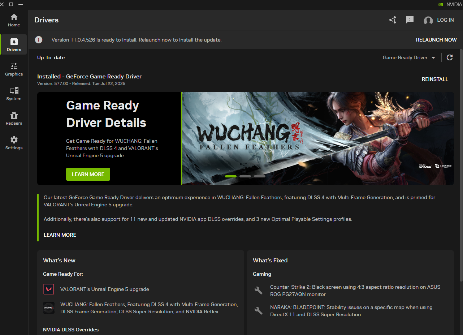Click the user profile avatar icon

pyautogui.click(x=428, y=20)
